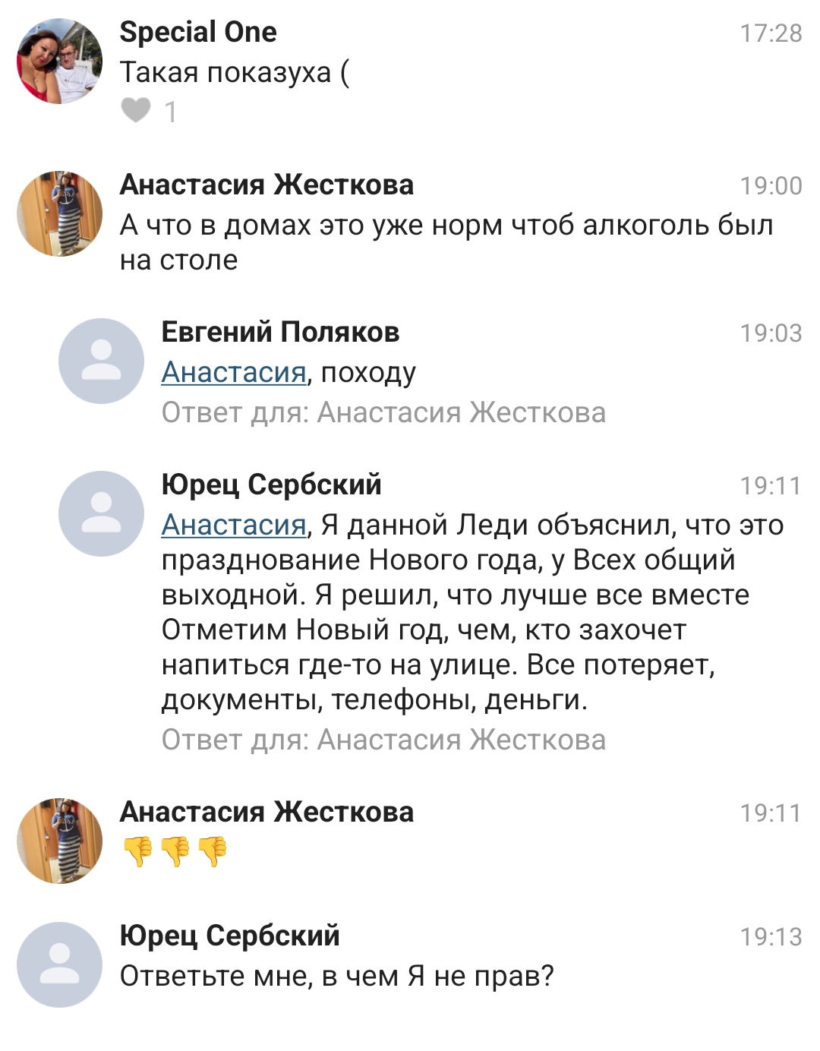Like the "Такая показуха" comment with the heart
The image size is (820, 1051).
coord(137,111)
